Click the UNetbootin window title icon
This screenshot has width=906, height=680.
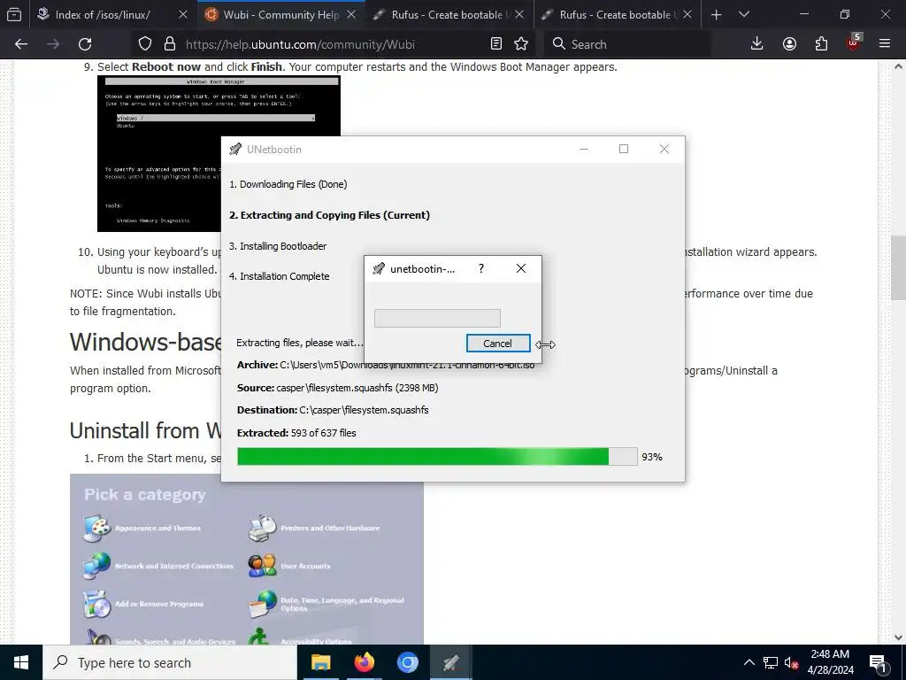pyautogui.click(x=235, y=149)
